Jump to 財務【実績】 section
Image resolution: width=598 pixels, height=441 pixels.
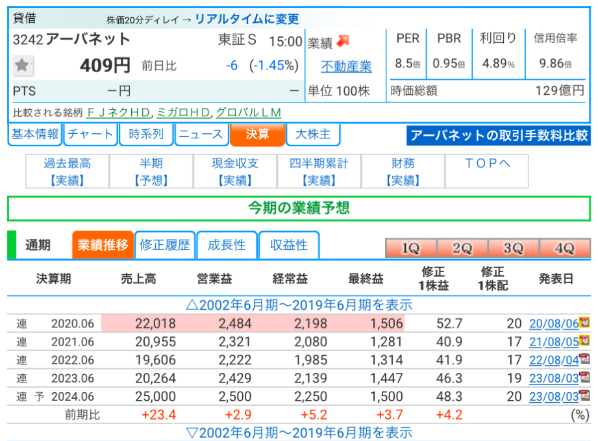pos(403,171)
